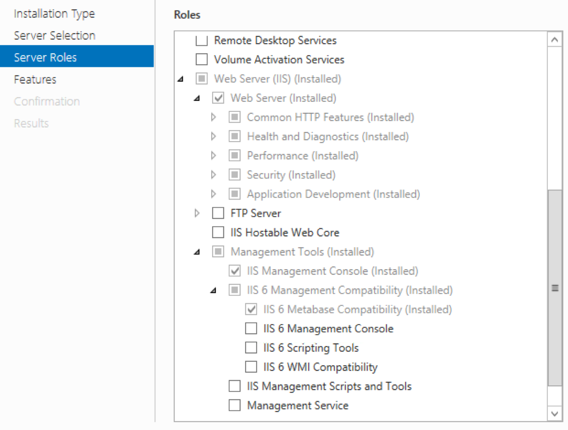Check the Volume Activation Services checkbox

coord(201,60)
